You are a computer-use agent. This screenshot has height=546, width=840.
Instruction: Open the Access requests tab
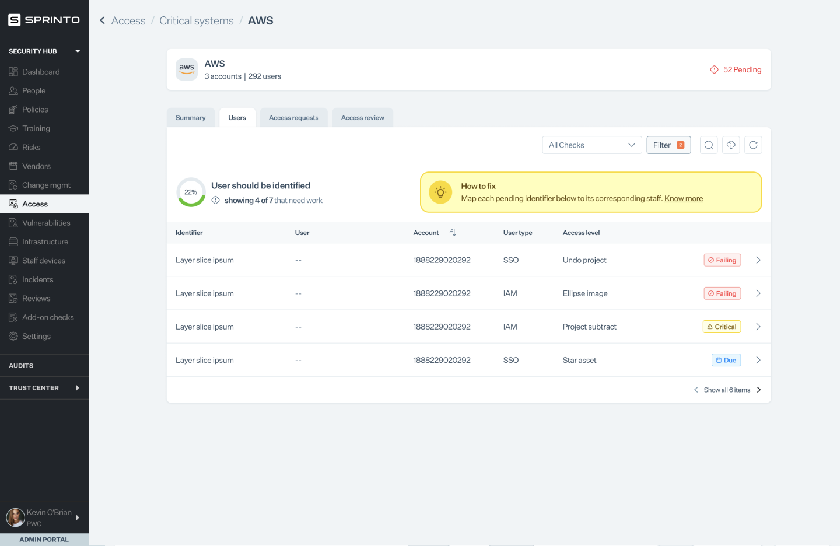point(293,118)
